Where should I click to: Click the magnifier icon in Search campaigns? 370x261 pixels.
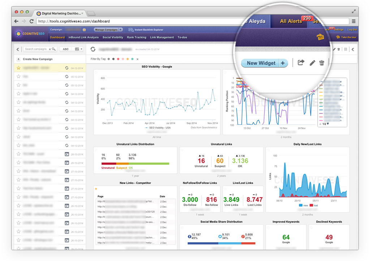pyautogui.click(x=54, y=49)
